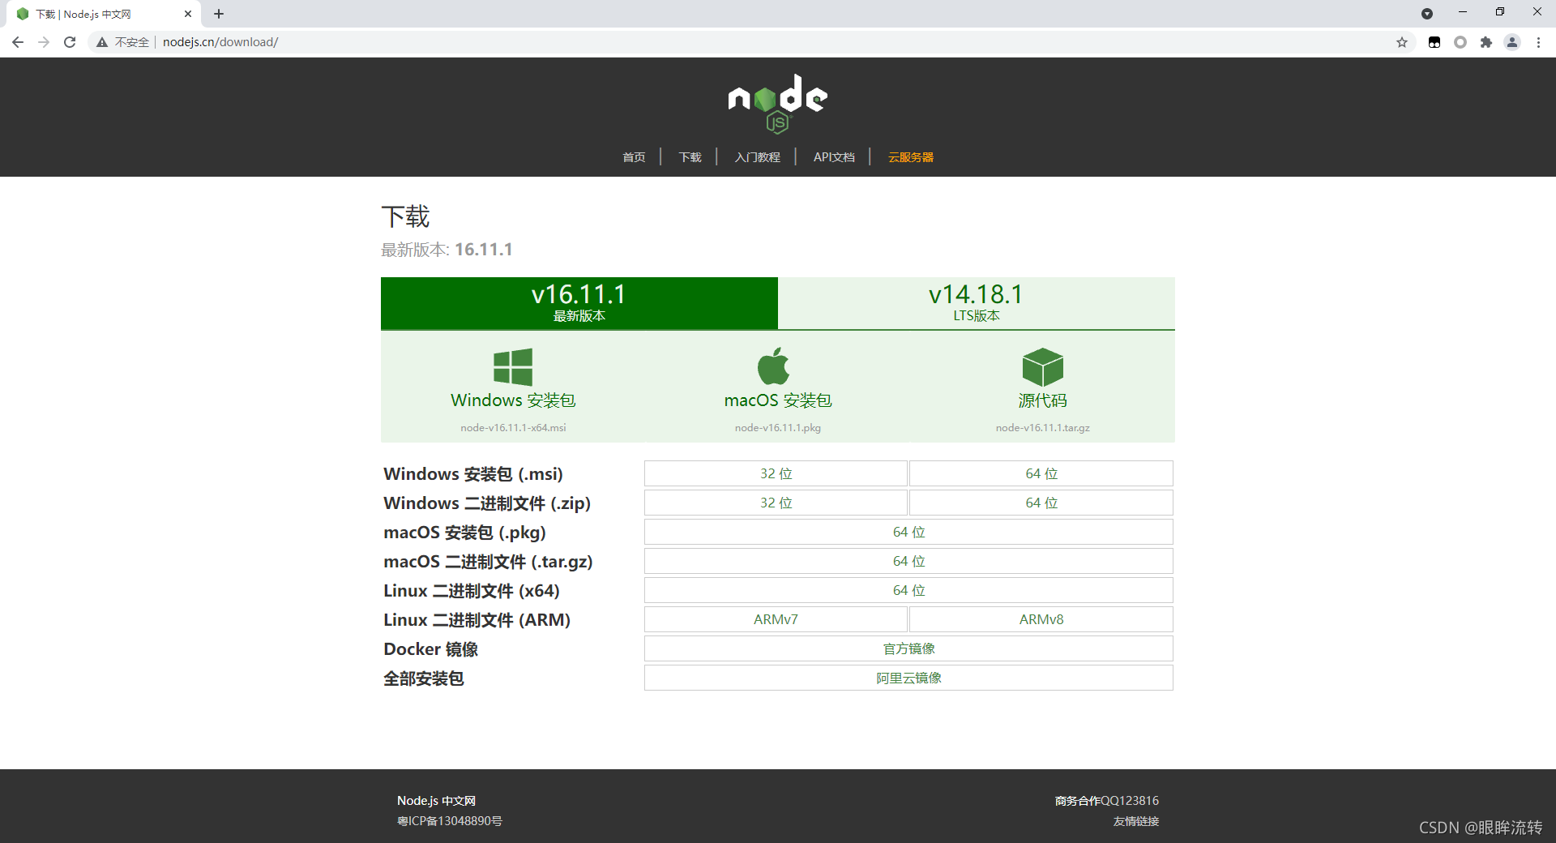Click 64 位 for macOS 安装包 (.pkg)
Image resolution: width=1556 pixels, height=843 pixels.
pos(908,532)
